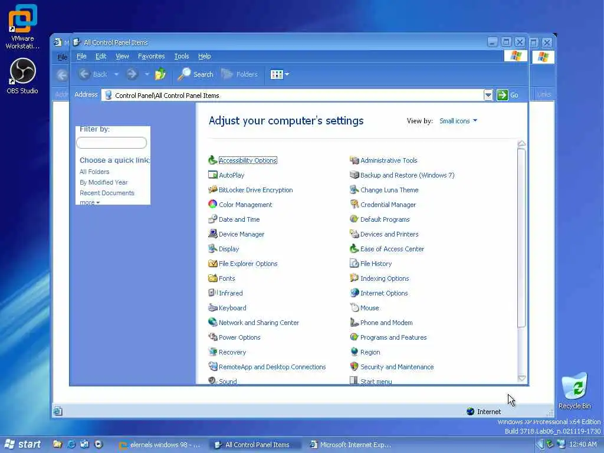This screenshot has width=604, height=453.
Task: Select the VMware Workstation desktop shortcut
Action: (22, 27)
